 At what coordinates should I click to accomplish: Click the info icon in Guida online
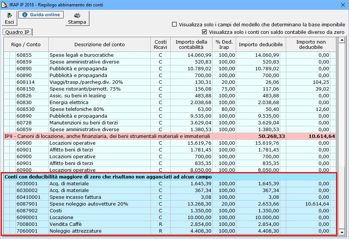click(25, 15)
